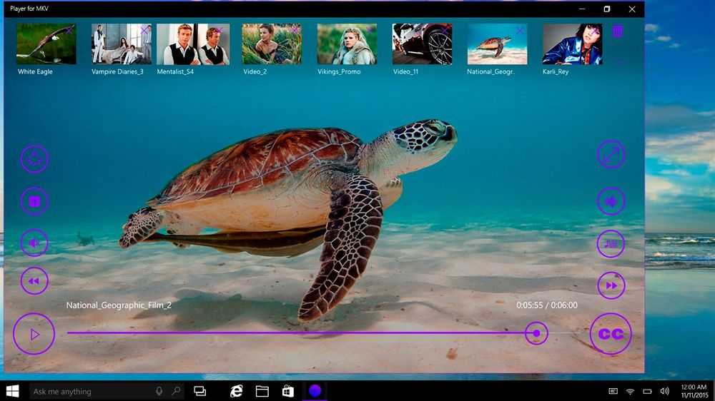Remove Vikings_Promo with its X mark
The image size is (715, 401).
click(x=370, y=31)
